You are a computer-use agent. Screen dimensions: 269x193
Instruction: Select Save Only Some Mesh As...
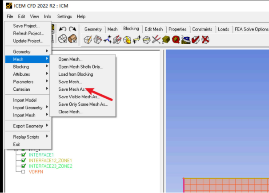(83, 104)
